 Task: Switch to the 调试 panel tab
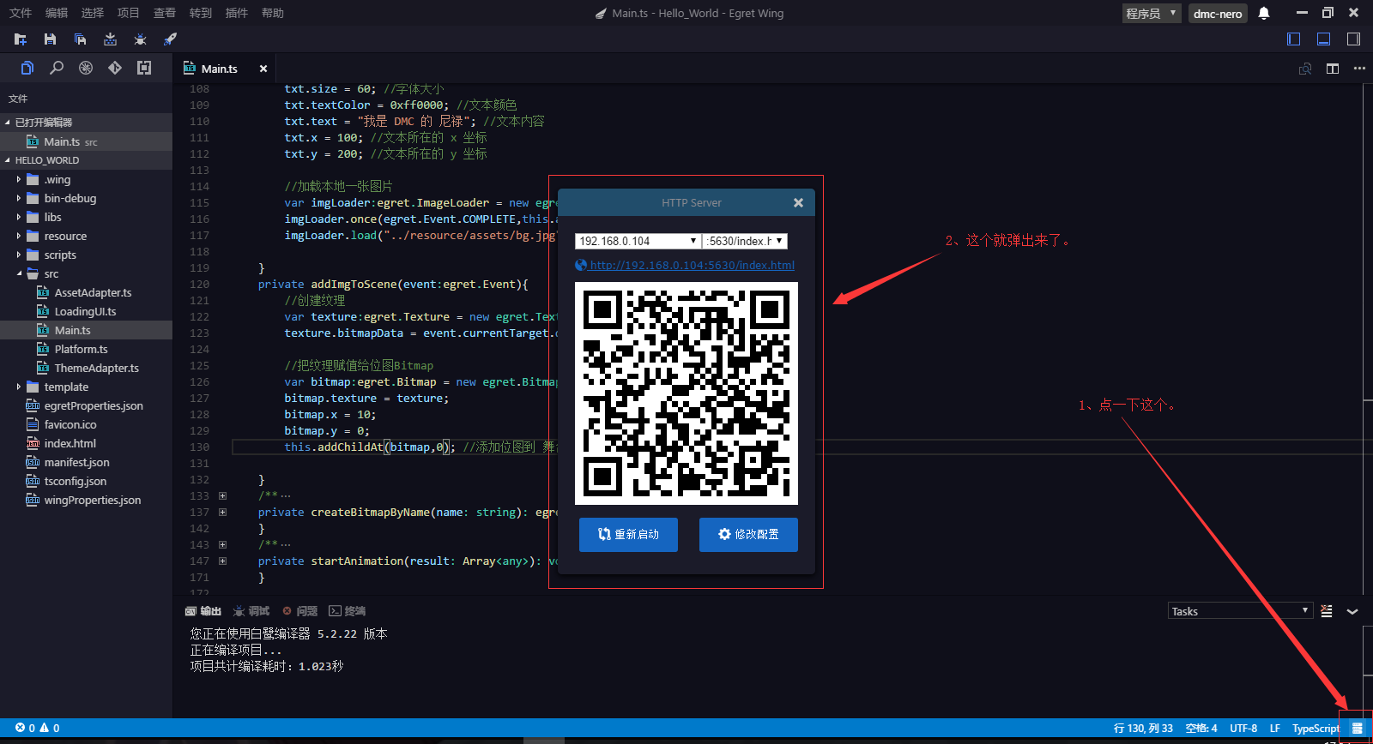(251, 611)
